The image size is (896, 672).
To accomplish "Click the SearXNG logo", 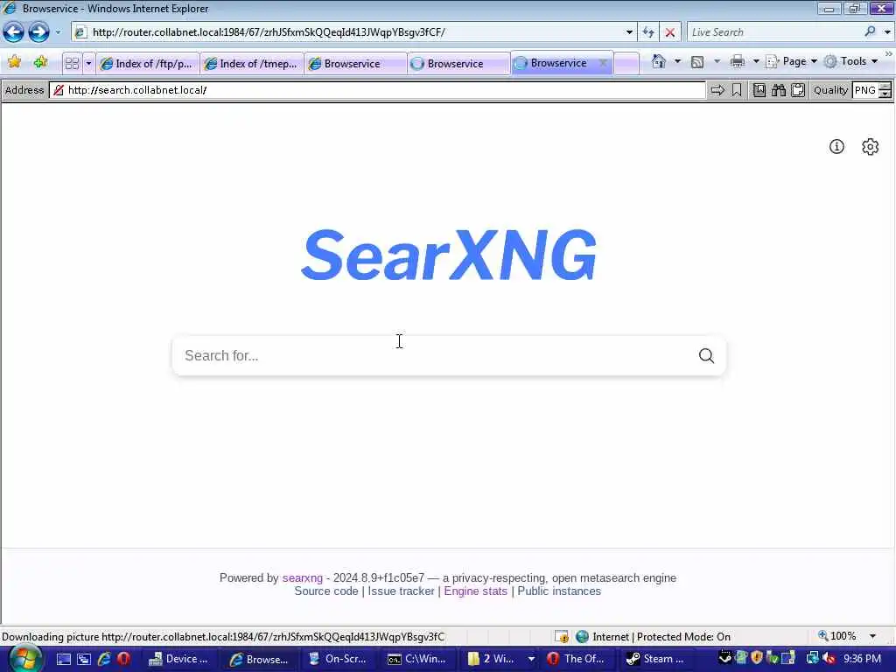I will [449, 255].
